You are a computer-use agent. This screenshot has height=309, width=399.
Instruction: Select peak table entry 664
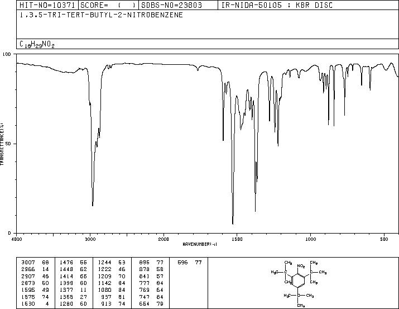[145, 303]
